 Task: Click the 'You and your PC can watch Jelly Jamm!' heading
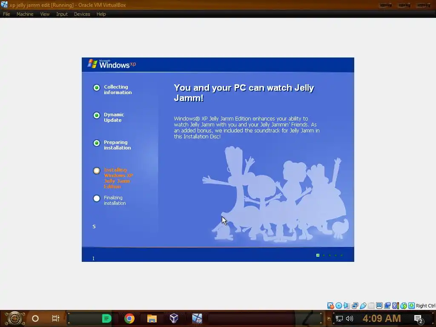(244, 92)
